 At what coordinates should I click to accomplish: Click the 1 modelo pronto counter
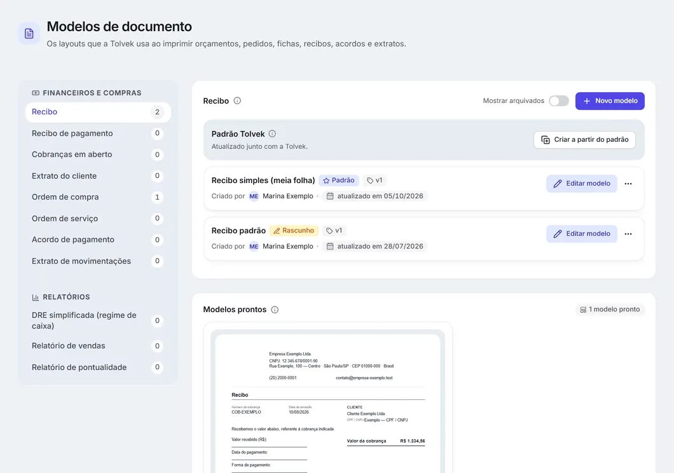610,310
